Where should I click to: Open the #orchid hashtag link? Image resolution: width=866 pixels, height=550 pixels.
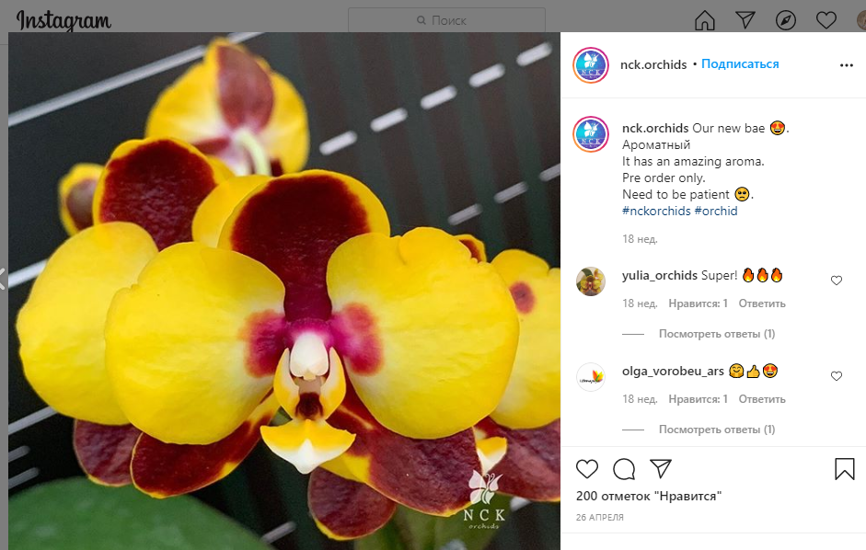point(716,211)
